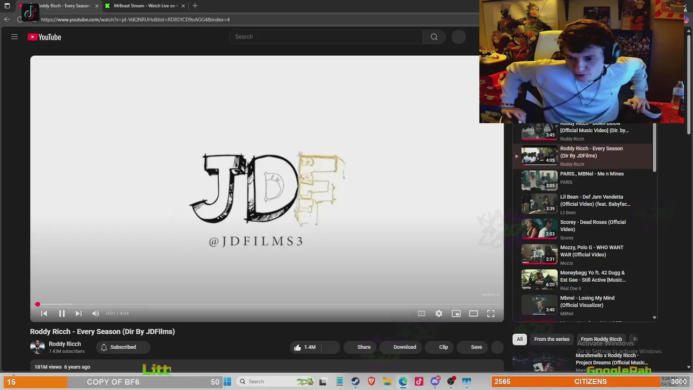Close the MrBeast Stream tab
Viewport: 693px width, 390px height.
[x=183, y=6]
